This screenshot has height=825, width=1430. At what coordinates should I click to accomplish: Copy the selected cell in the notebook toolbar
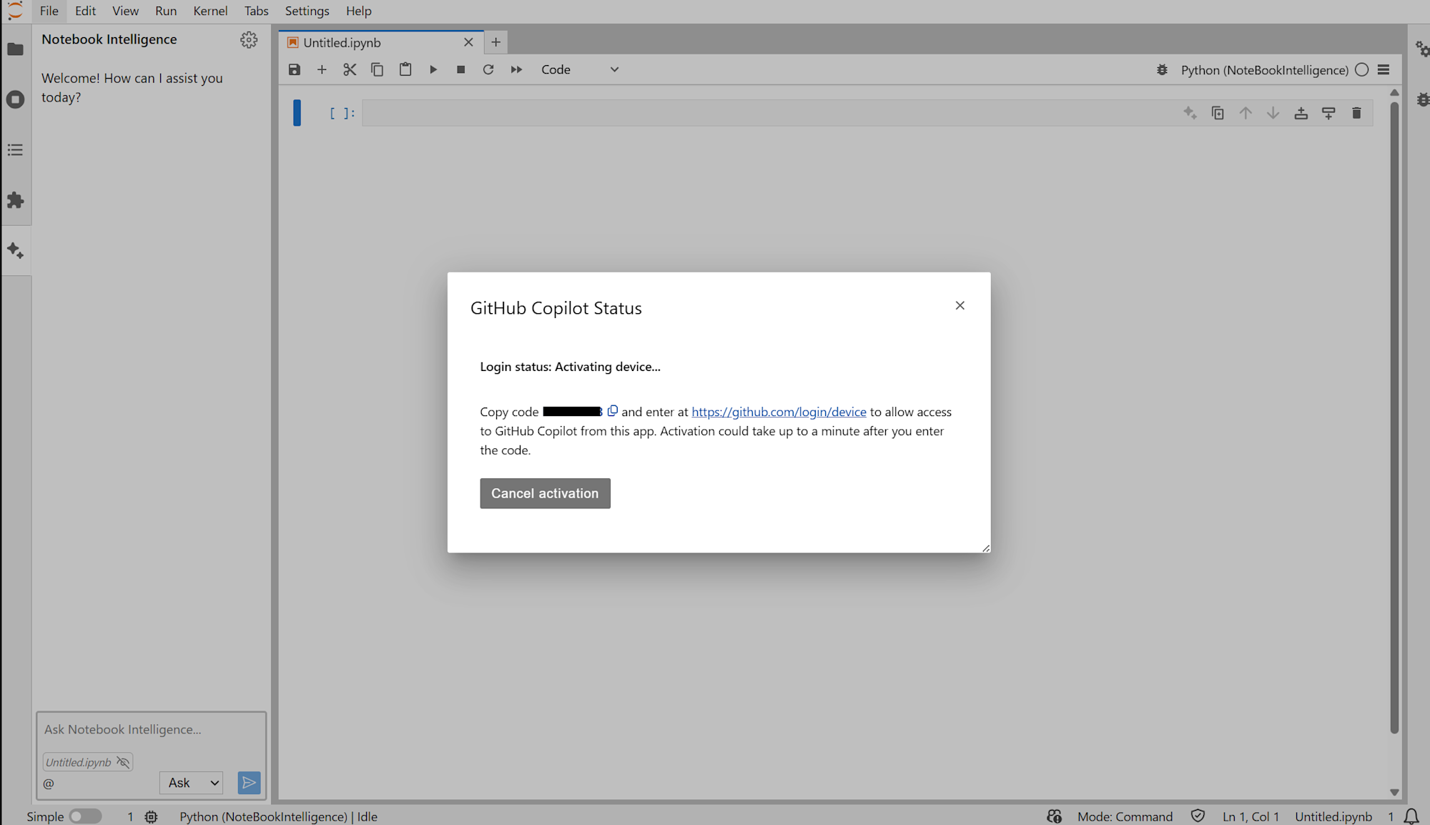378,69
